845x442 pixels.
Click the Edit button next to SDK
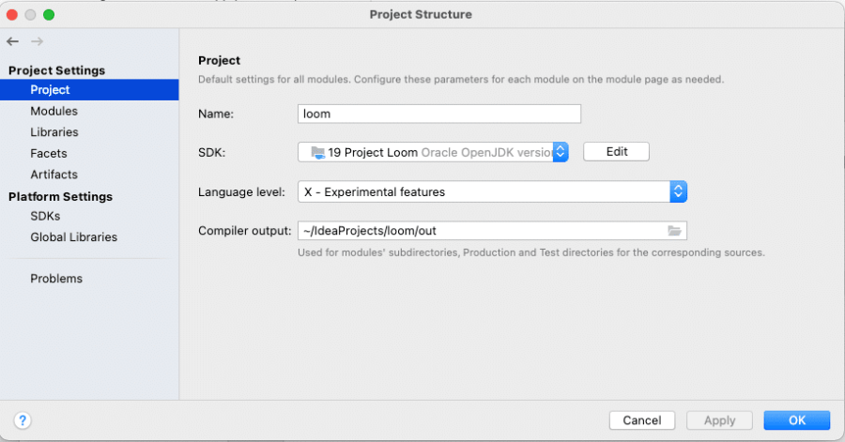[x=616, y=152]
